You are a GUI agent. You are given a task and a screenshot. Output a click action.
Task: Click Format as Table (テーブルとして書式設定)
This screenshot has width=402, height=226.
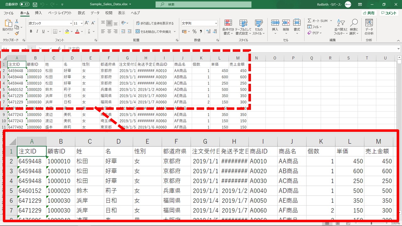pyautogui.click(x=243, y=27)
